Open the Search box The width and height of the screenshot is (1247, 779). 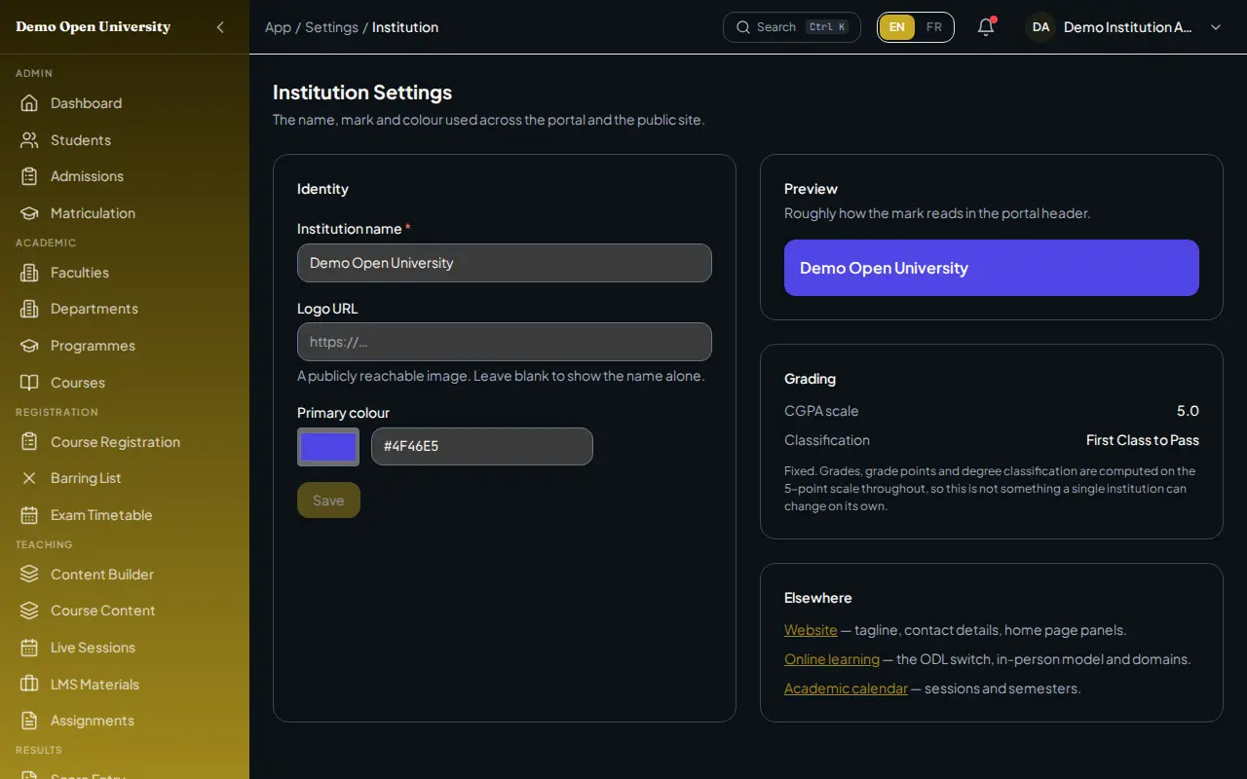[792, 27]
